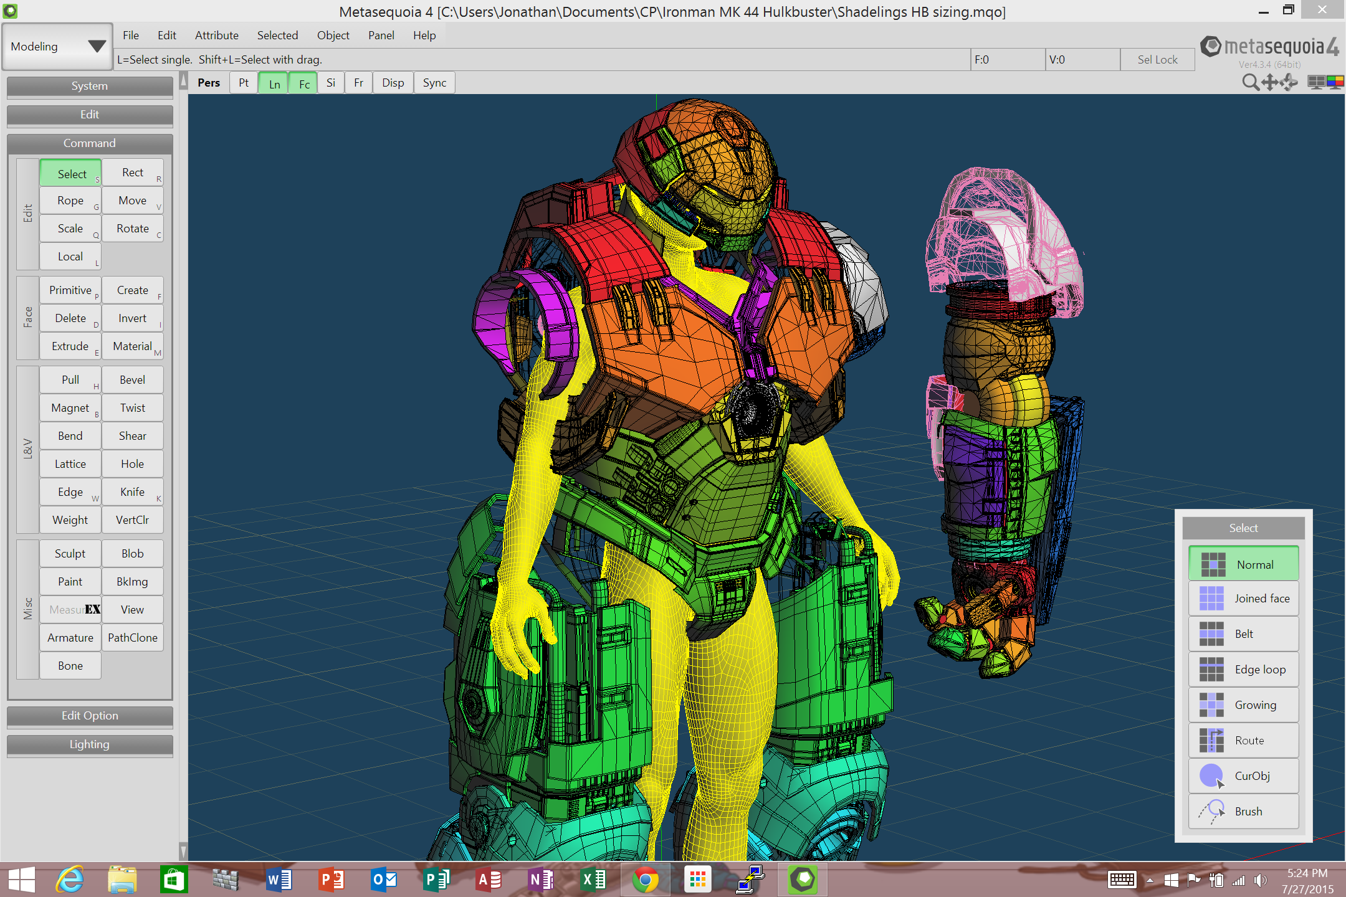Select Growing selection mode
This screenshot has height=897, width=1346.
(x=1243, y=705)
